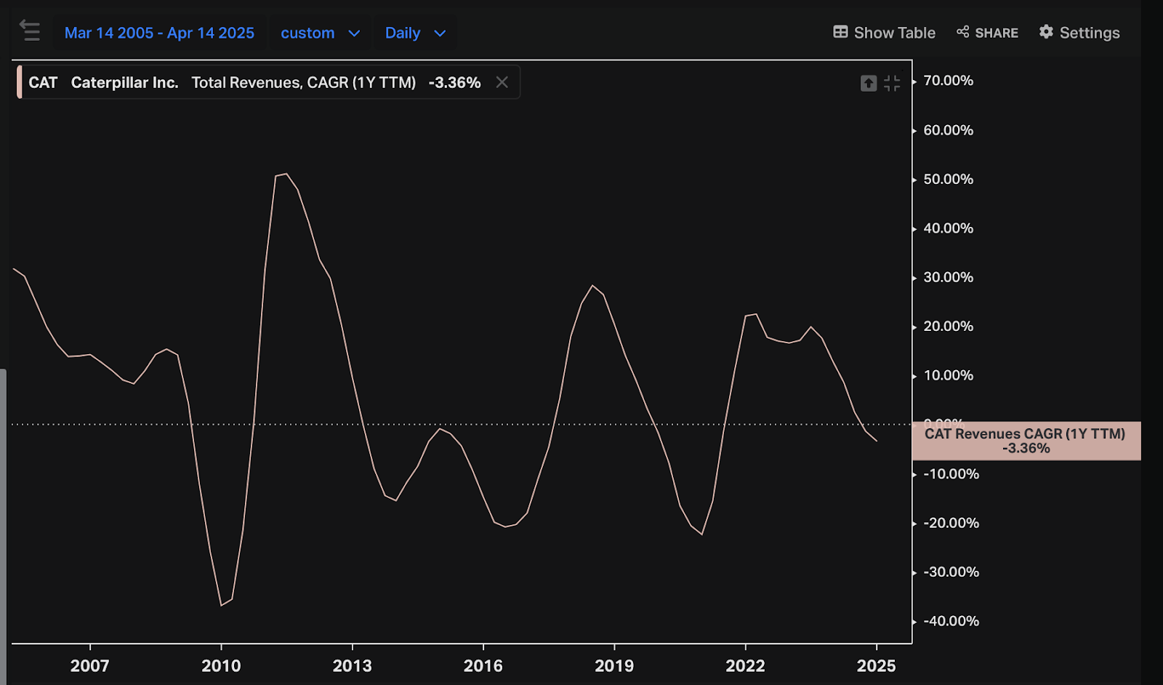The width and height of the screenshot is (1163, 685).
Task: Click the Show Table grid icon
Action: click(x=840, y=32)
